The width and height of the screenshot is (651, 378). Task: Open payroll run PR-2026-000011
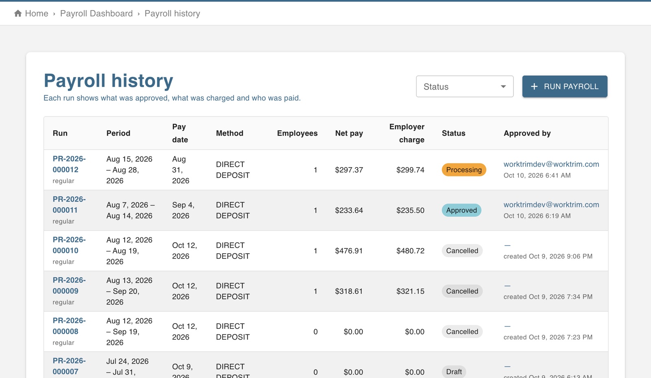(x=69, y=204)
